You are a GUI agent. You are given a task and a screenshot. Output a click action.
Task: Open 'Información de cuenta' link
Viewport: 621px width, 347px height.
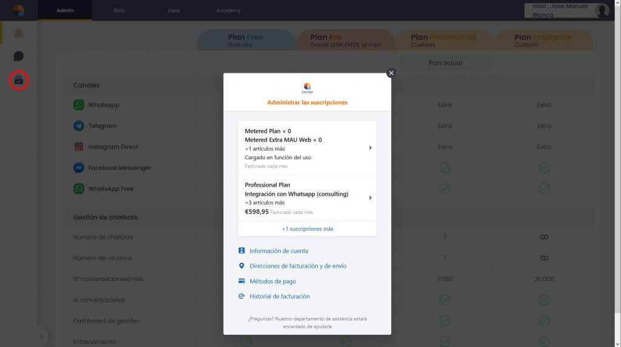click(x=278, y=251)
